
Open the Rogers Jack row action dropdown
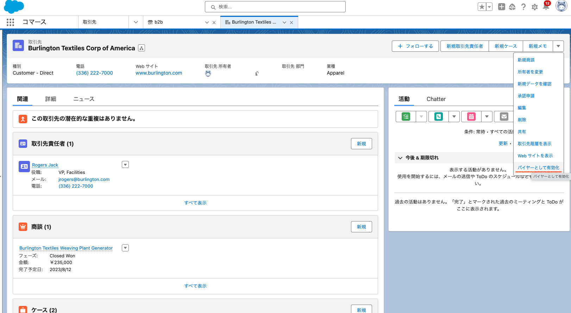[125, 164]
